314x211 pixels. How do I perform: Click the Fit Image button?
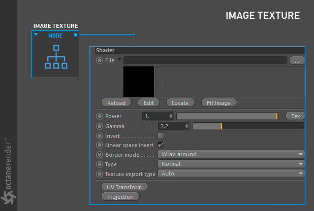coord(219,103)
